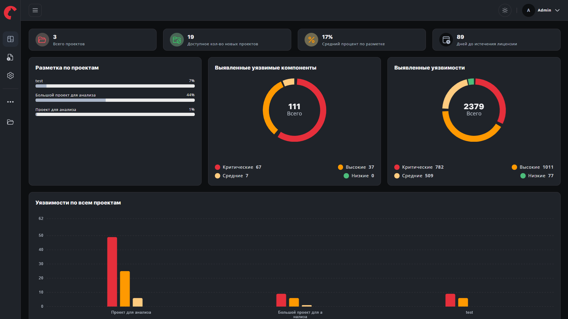Click the 'test' label under bar chart
The image size is (568, 319).
pyautogui.click(x=469, y=312)
